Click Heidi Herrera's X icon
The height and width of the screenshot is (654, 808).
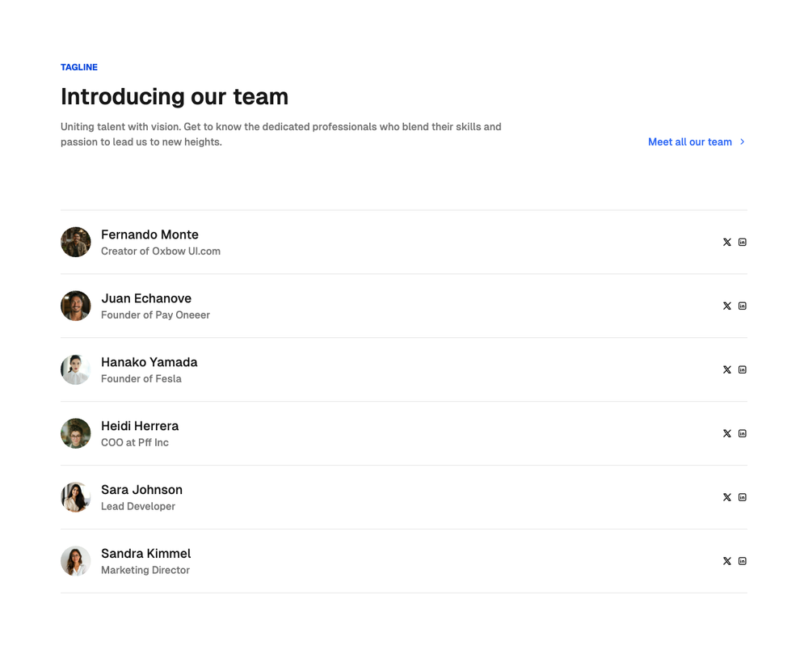tap(726, 433)
